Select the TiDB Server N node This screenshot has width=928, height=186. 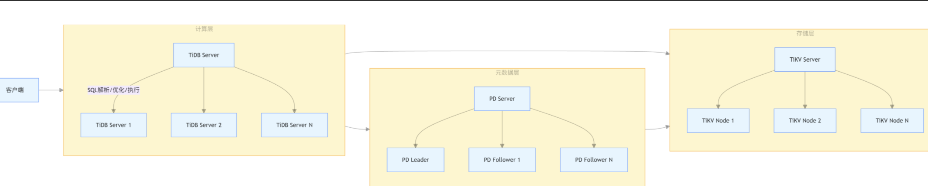(294, 125)
